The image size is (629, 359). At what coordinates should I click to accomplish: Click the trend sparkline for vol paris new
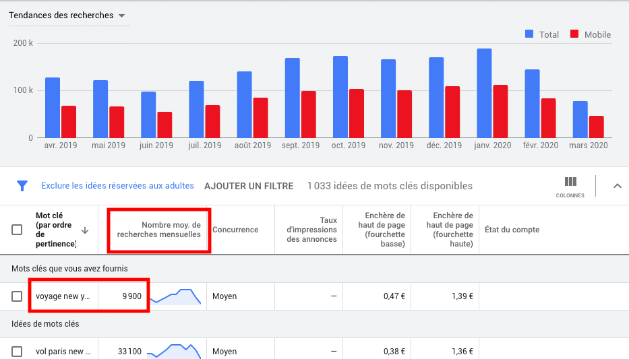tap(175, 351)
